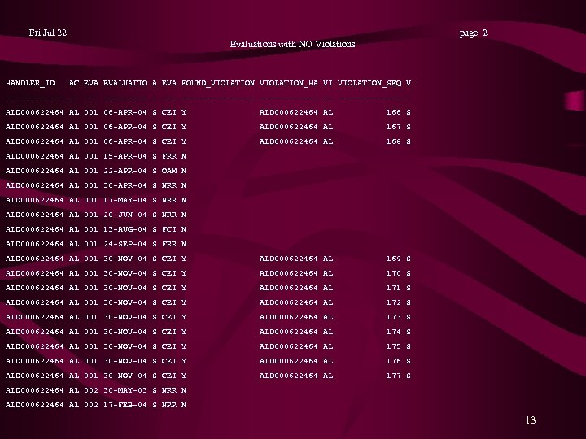
Task: Click the date "17-MAY-04"
Action: (x=125, y=200)
